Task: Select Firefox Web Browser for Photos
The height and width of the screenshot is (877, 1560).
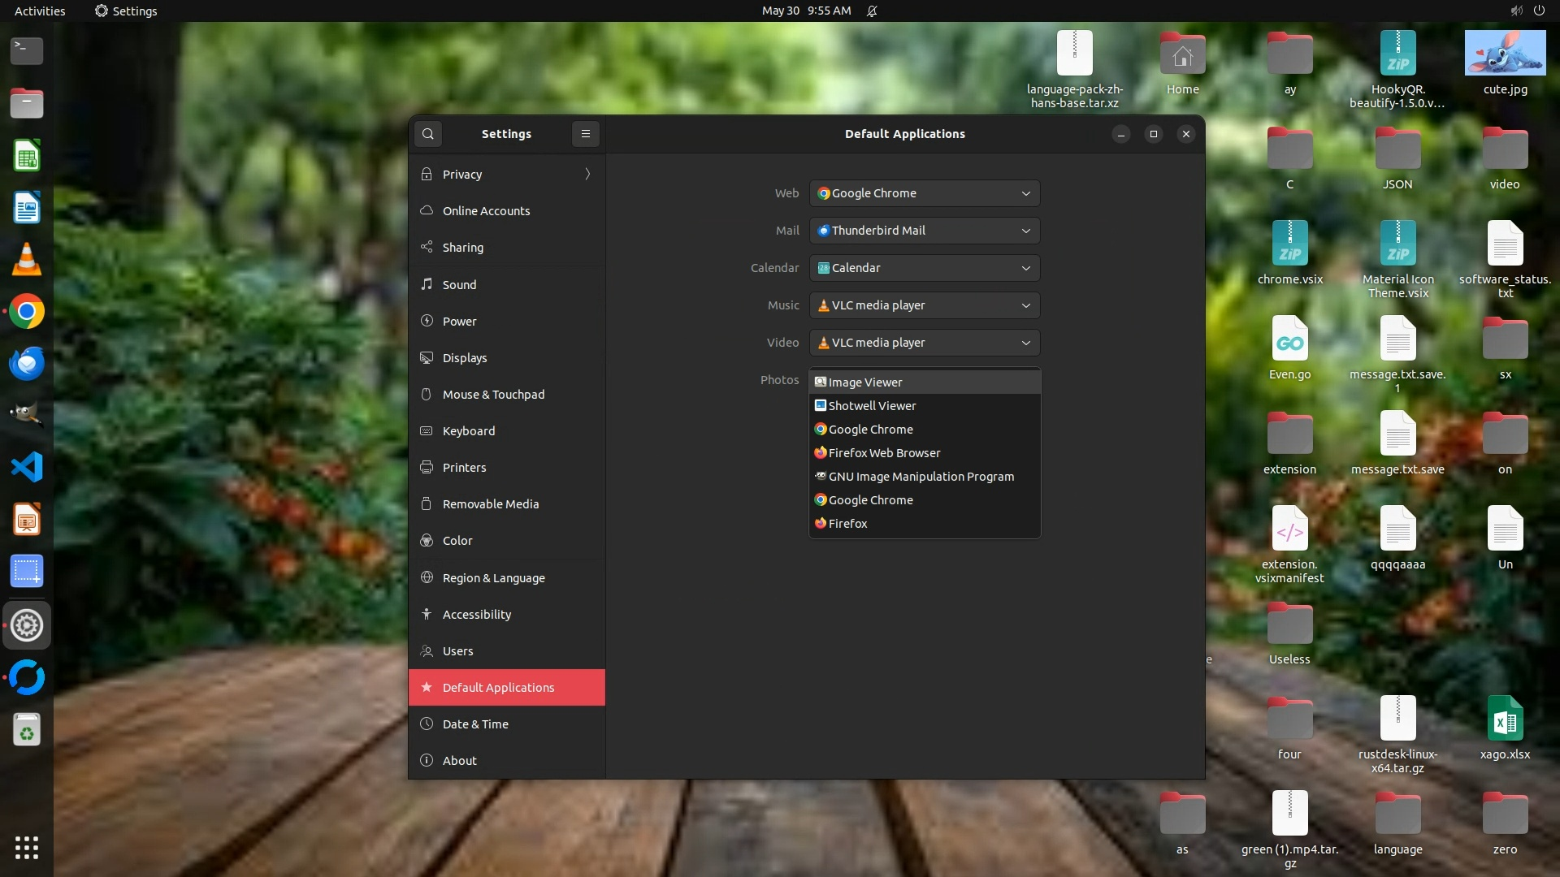Action: [884, 452]
